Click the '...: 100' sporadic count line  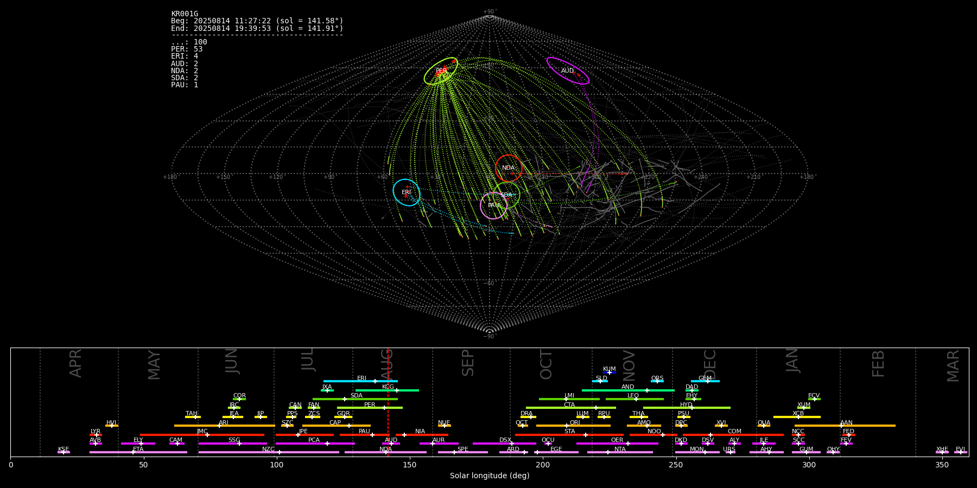tap(189, 42)
